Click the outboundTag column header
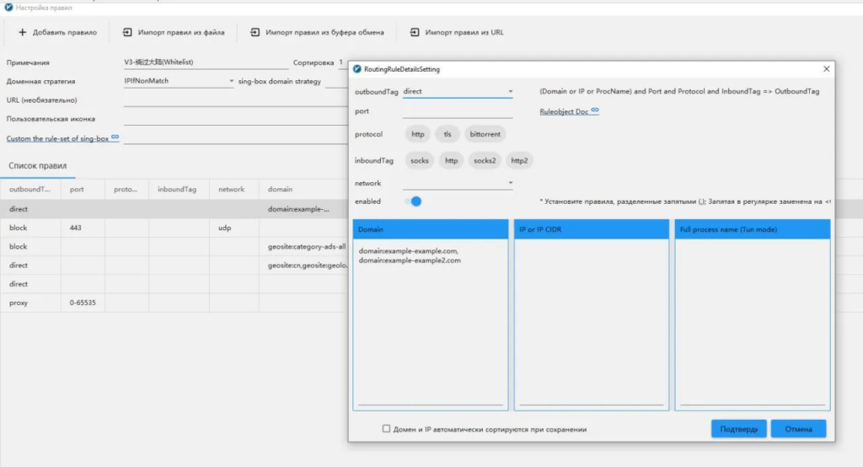 29,190
